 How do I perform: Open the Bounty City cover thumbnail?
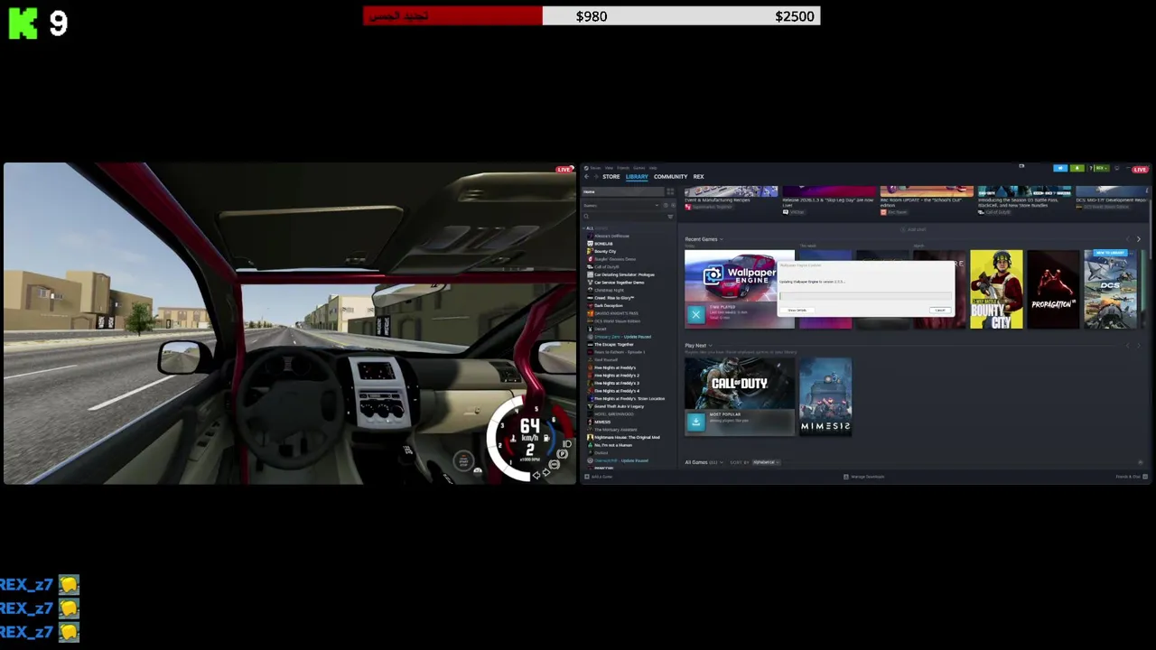pyautogui.click(x=996, y=289)
